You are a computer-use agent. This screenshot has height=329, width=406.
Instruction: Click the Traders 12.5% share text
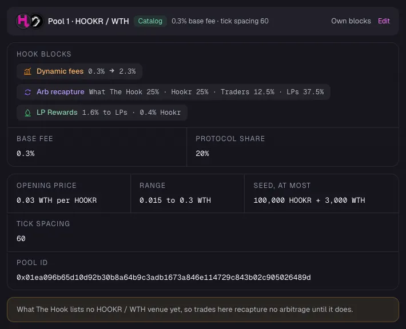point(247,92)
